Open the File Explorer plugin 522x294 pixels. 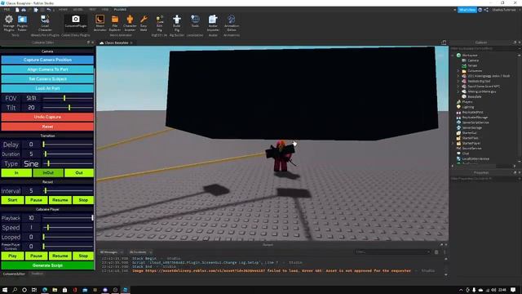tap(115, 23)
